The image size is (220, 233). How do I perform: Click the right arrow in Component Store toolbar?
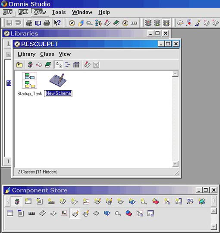(214, 201)
